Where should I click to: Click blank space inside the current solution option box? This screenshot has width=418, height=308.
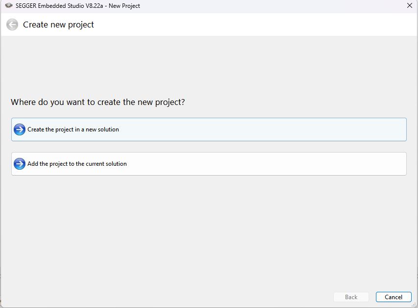267,164
